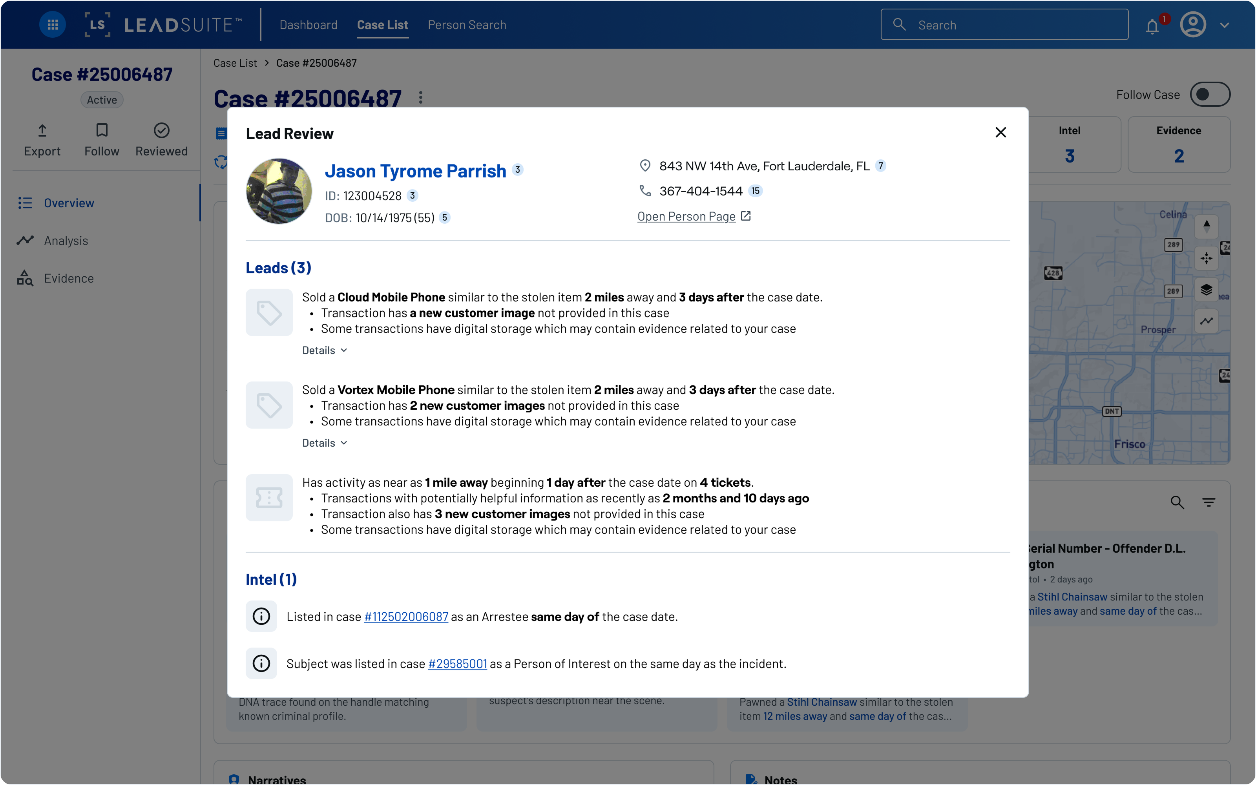Open the filter icon in the intel panel
Image resolution: width=1256 pixels, height=785 pixels.
pos(1209,502)
